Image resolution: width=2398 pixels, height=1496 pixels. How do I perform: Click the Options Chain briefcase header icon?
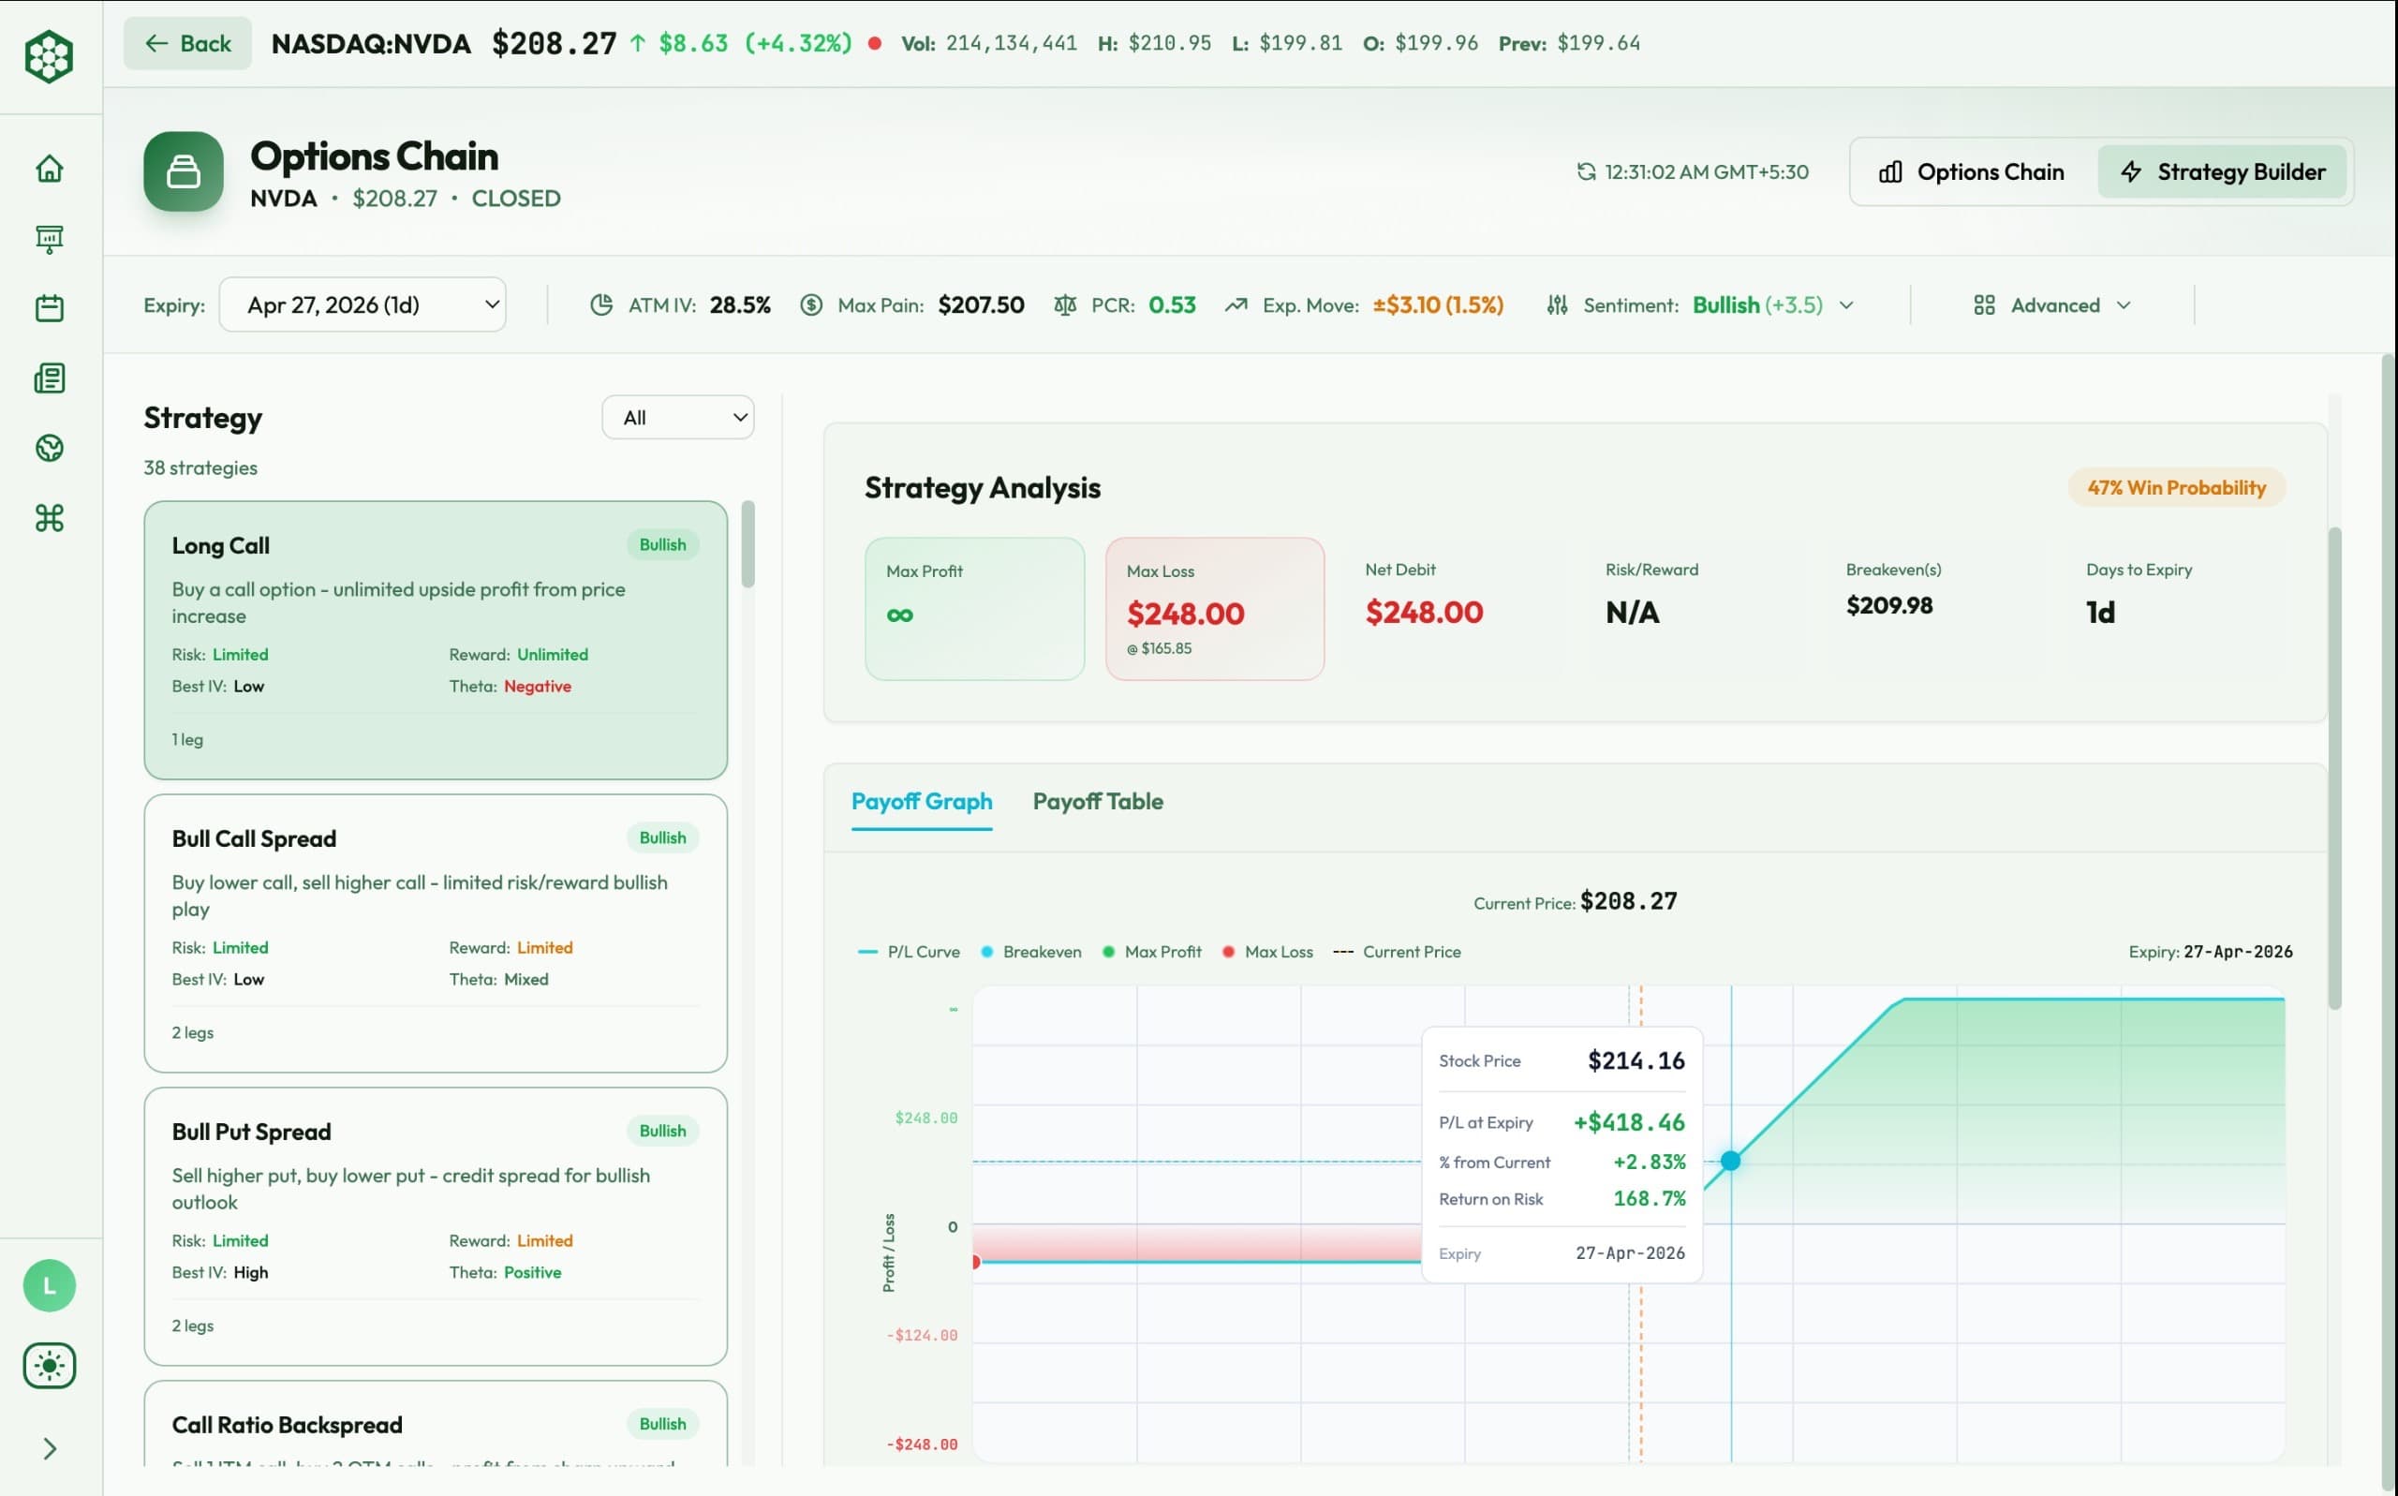tap(183, 171)
